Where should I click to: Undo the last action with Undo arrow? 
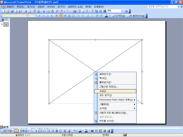pos(61,11)
